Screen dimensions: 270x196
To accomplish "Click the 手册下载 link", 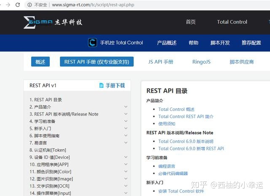I will tap(115, 85).
